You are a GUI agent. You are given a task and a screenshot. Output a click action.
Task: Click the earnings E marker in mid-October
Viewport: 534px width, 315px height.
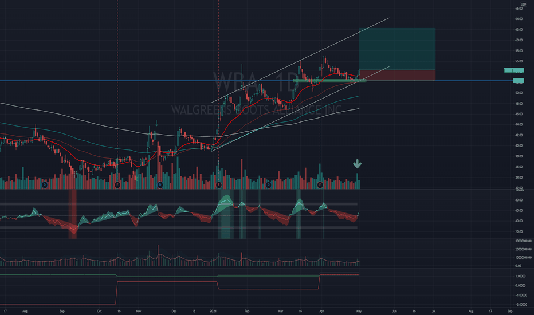(x=117, y=184)
